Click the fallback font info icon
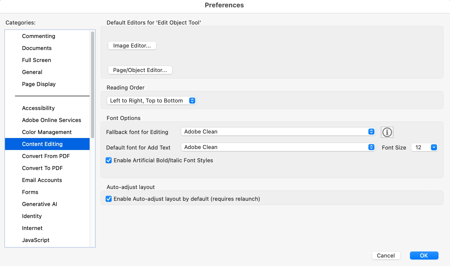The width and height of the screenshot is (450, 266). coord(387,132)
